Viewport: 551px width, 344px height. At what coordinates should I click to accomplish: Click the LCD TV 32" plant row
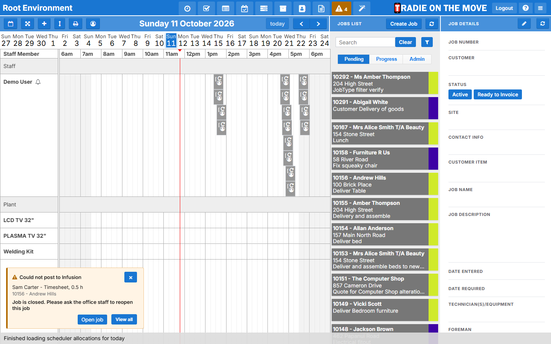(x=29, y=220)
